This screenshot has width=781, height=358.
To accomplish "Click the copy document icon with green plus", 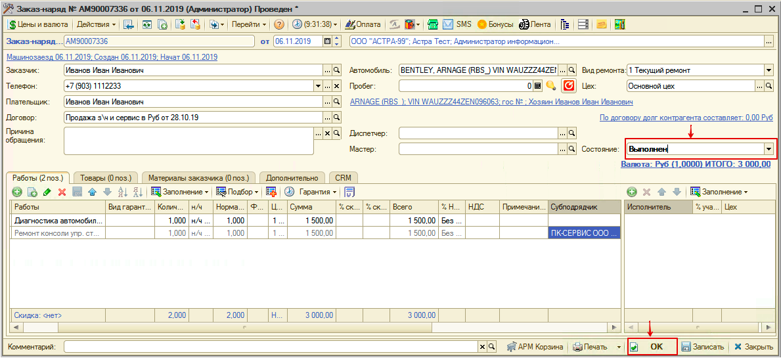I will pyautogui.click(x=162, y=24).
